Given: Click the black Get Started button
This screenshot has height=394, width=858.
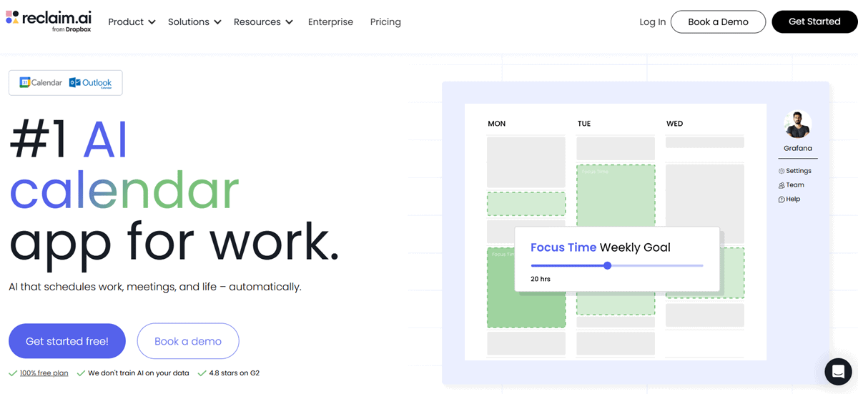Looking at the screenshot, I should 814,21.
